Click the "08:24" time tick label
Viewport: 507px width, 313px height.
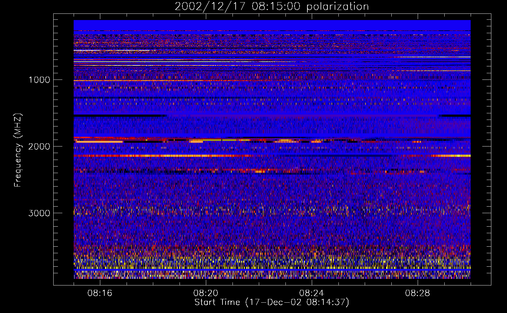point(312,293)
